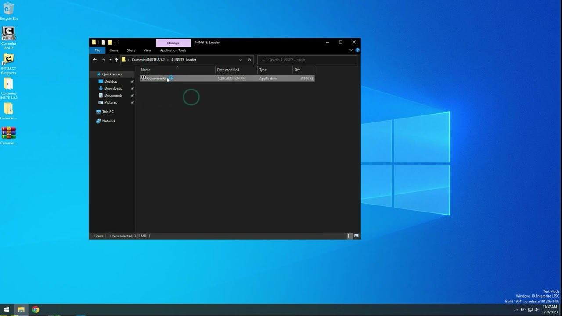Sort by the Size column header
Image resolution: width=562 pixels, height=316 pixels.
click(304, 70)
